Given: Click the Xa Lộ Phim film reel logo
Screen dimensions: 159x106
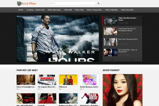Looking at the screenshot, I should [26, 3].
